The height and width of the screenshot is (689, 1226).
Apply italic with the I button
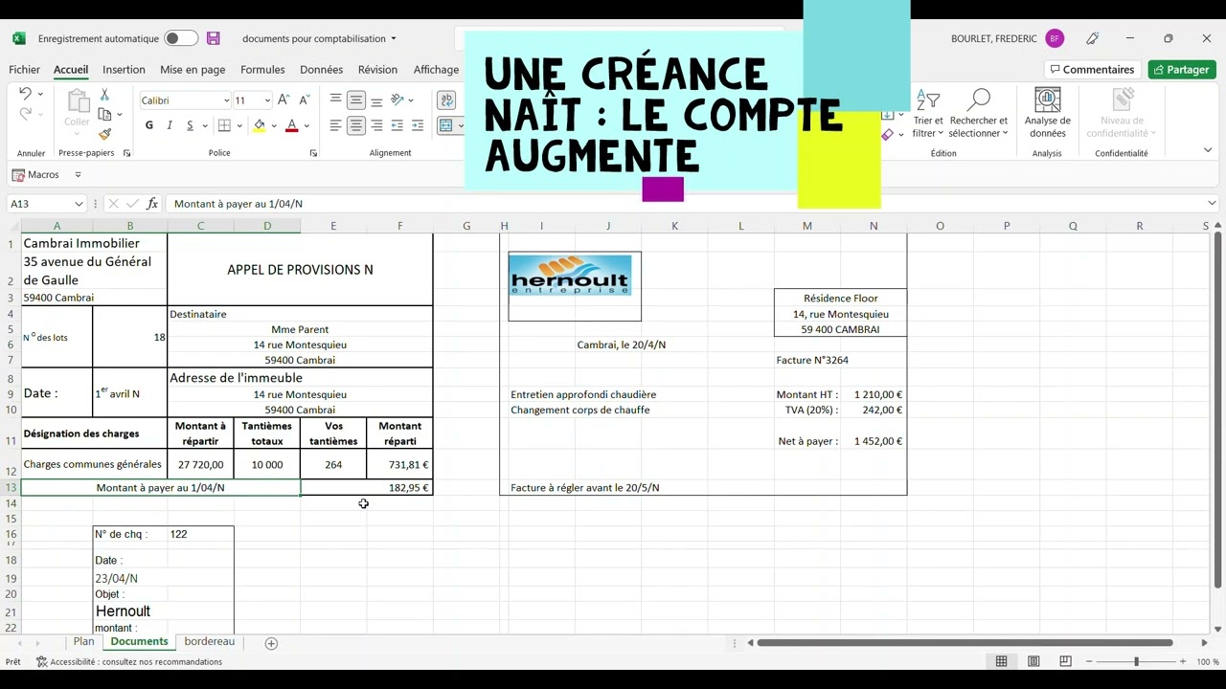(x=170, y=125)
